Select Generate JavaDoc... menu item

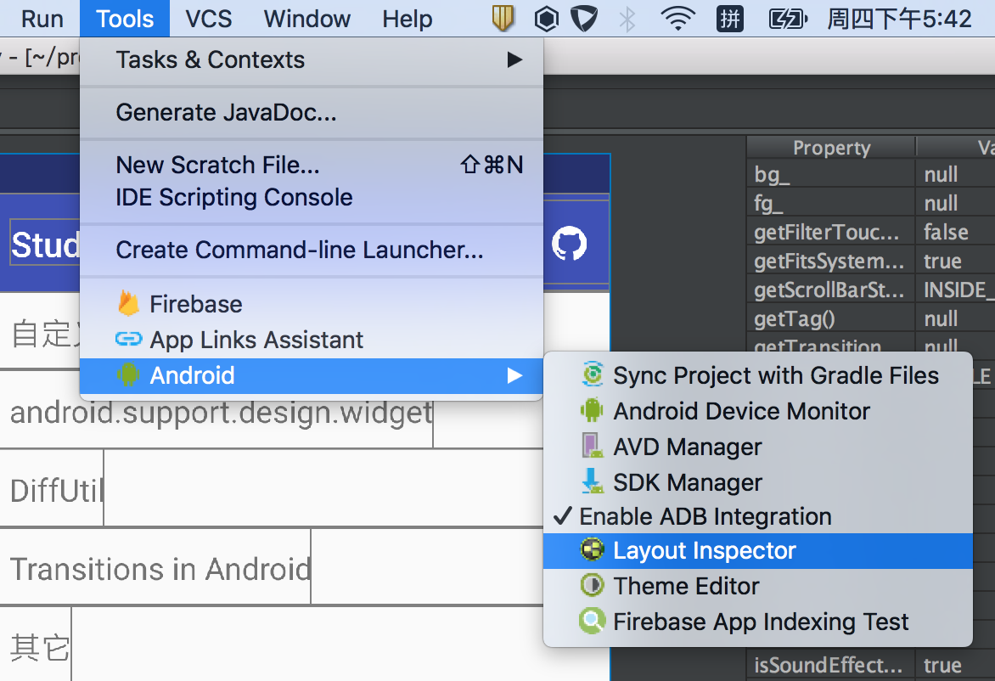pos(311,112)
